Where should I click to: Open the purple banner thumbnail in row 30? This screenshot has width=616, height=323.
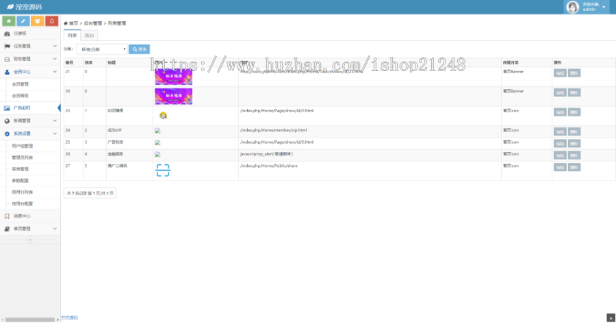click(x=174, y=96)
